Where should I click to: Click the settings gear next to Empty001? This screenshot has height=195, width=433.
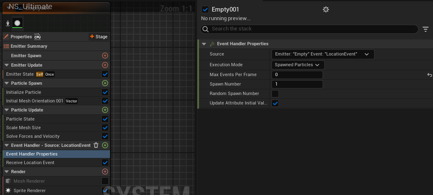pos(326,9)
